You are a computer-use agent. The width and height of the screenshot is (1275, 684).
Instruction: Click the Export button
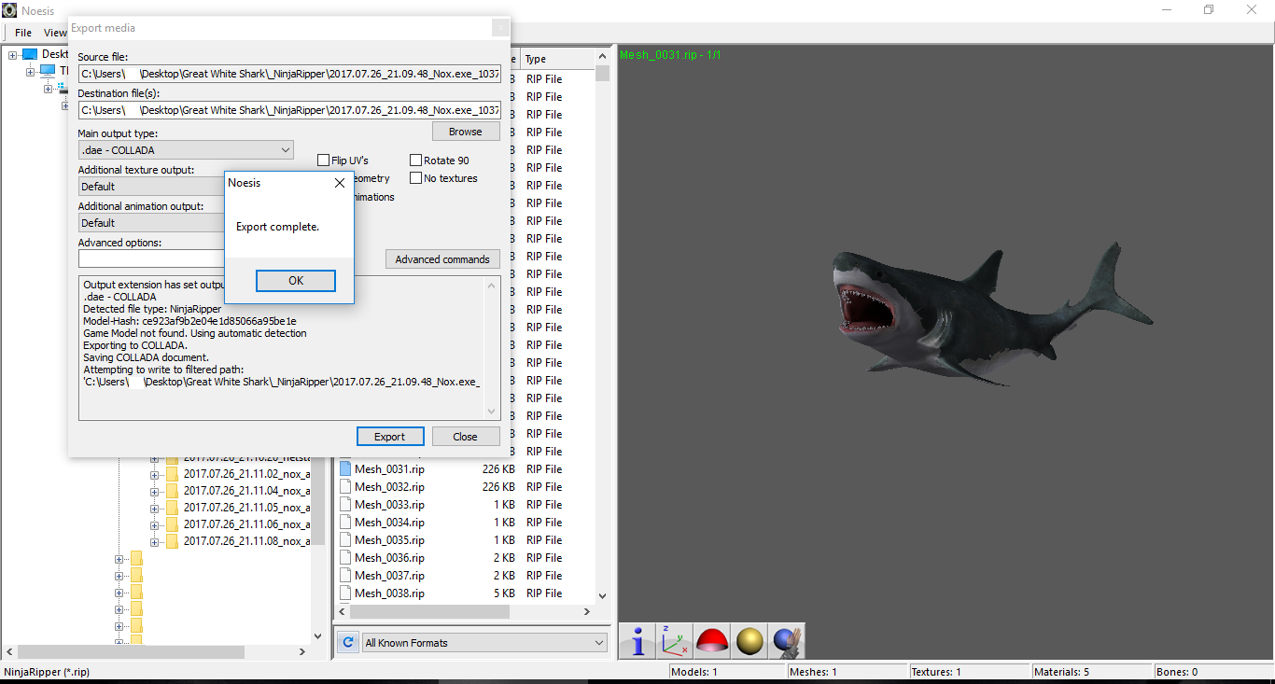pos(390,437)
